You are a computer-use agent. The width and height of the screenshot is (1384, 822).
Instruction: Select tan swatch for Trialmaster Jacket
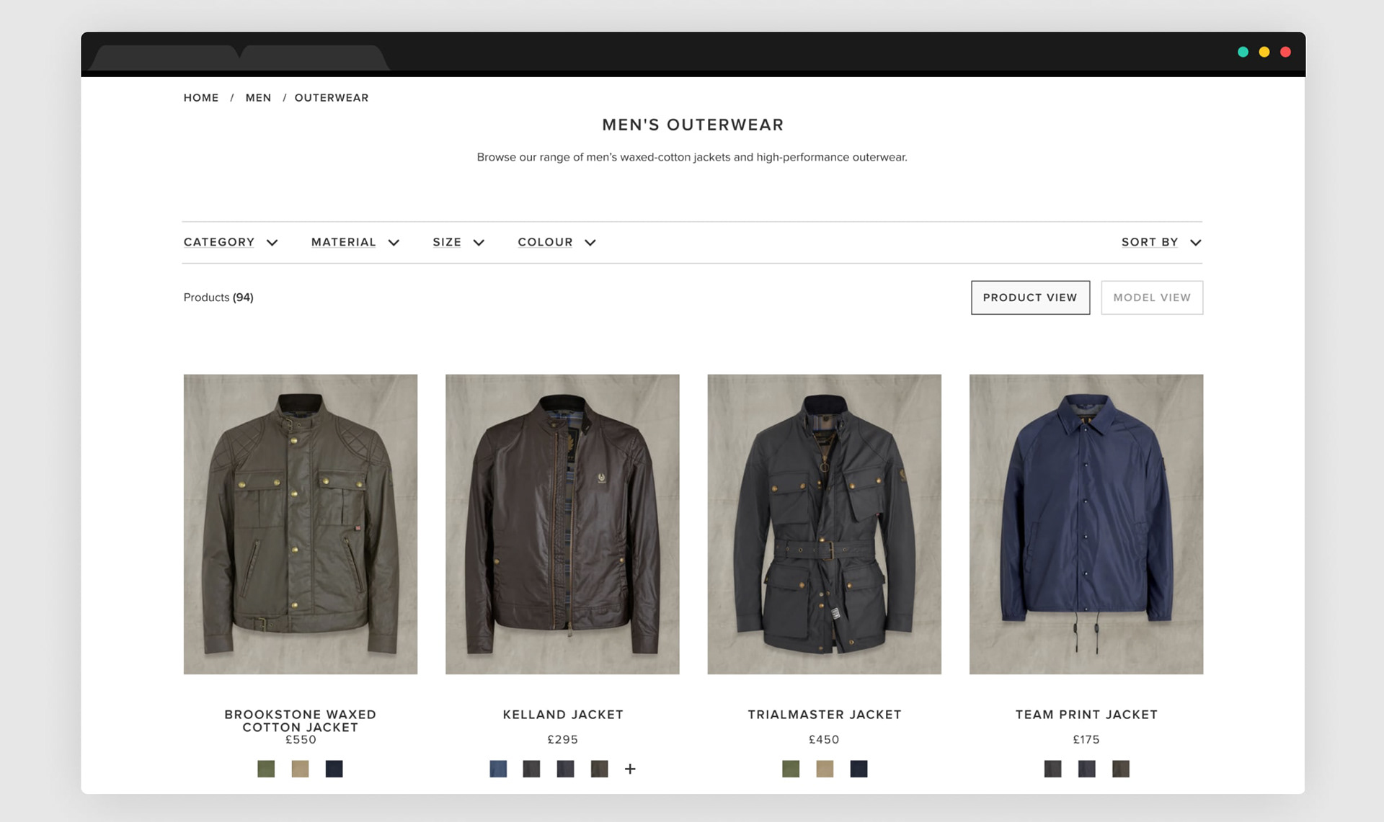pyautogui.click(x=825, y=769)
